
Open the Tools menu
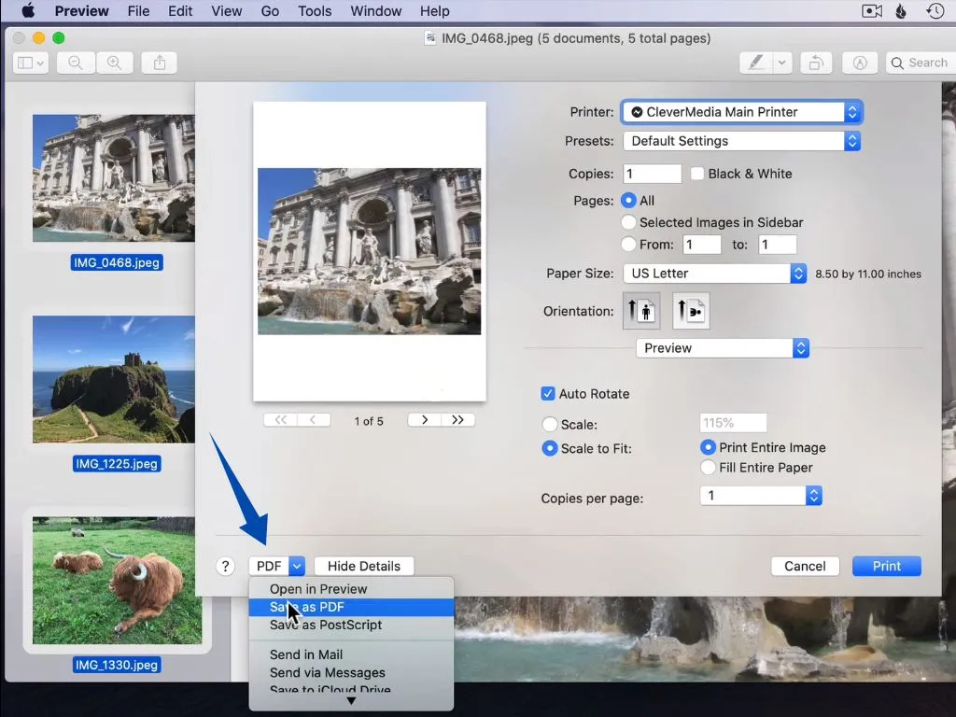coord(314,11)
